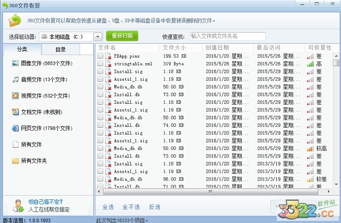Sort by the 可恢复性 column header
The height and width of the screenshot is (223, 341).
(319, 48)
